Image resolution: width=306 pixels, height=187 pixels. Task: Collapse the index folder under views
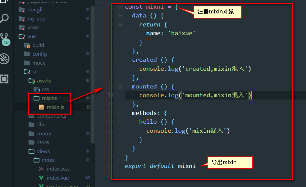pos(48,160)
